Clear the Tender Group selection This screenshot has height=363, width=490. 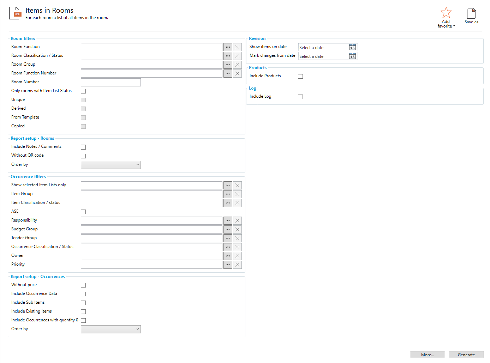(x=237, y=238)
